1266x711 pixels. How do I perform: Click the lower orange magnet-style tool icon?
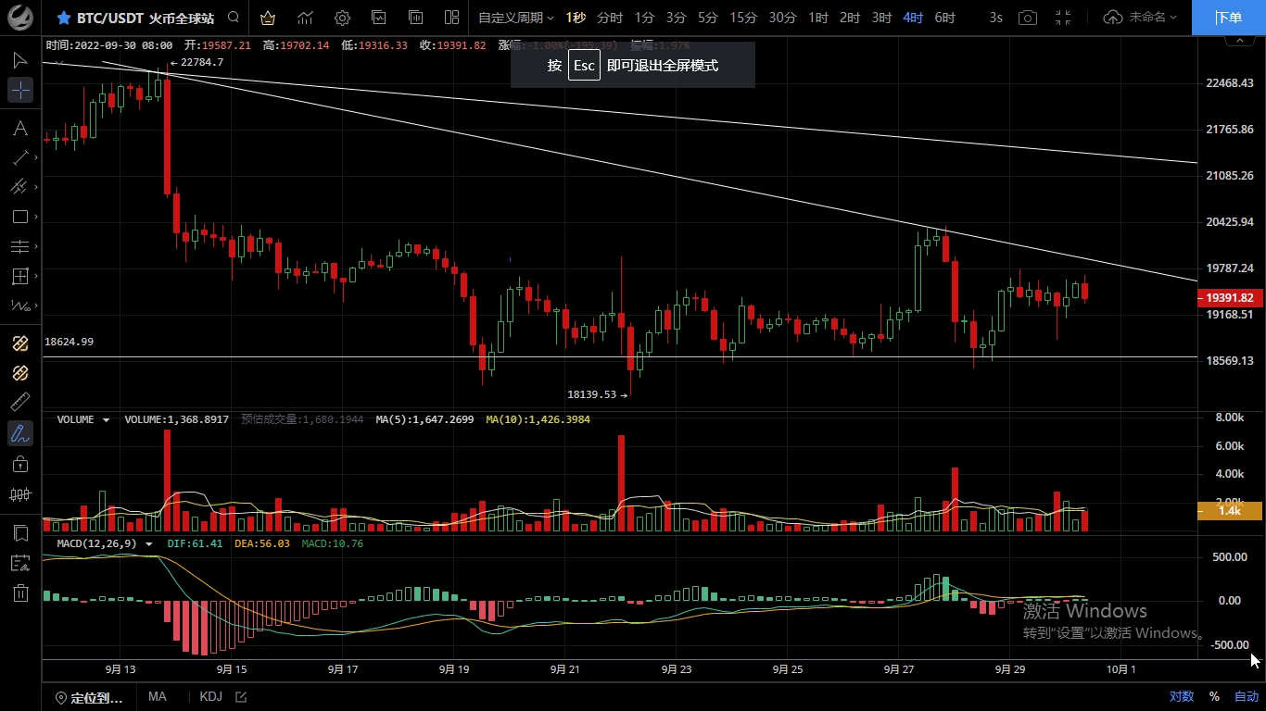click(x=20, y=373)
